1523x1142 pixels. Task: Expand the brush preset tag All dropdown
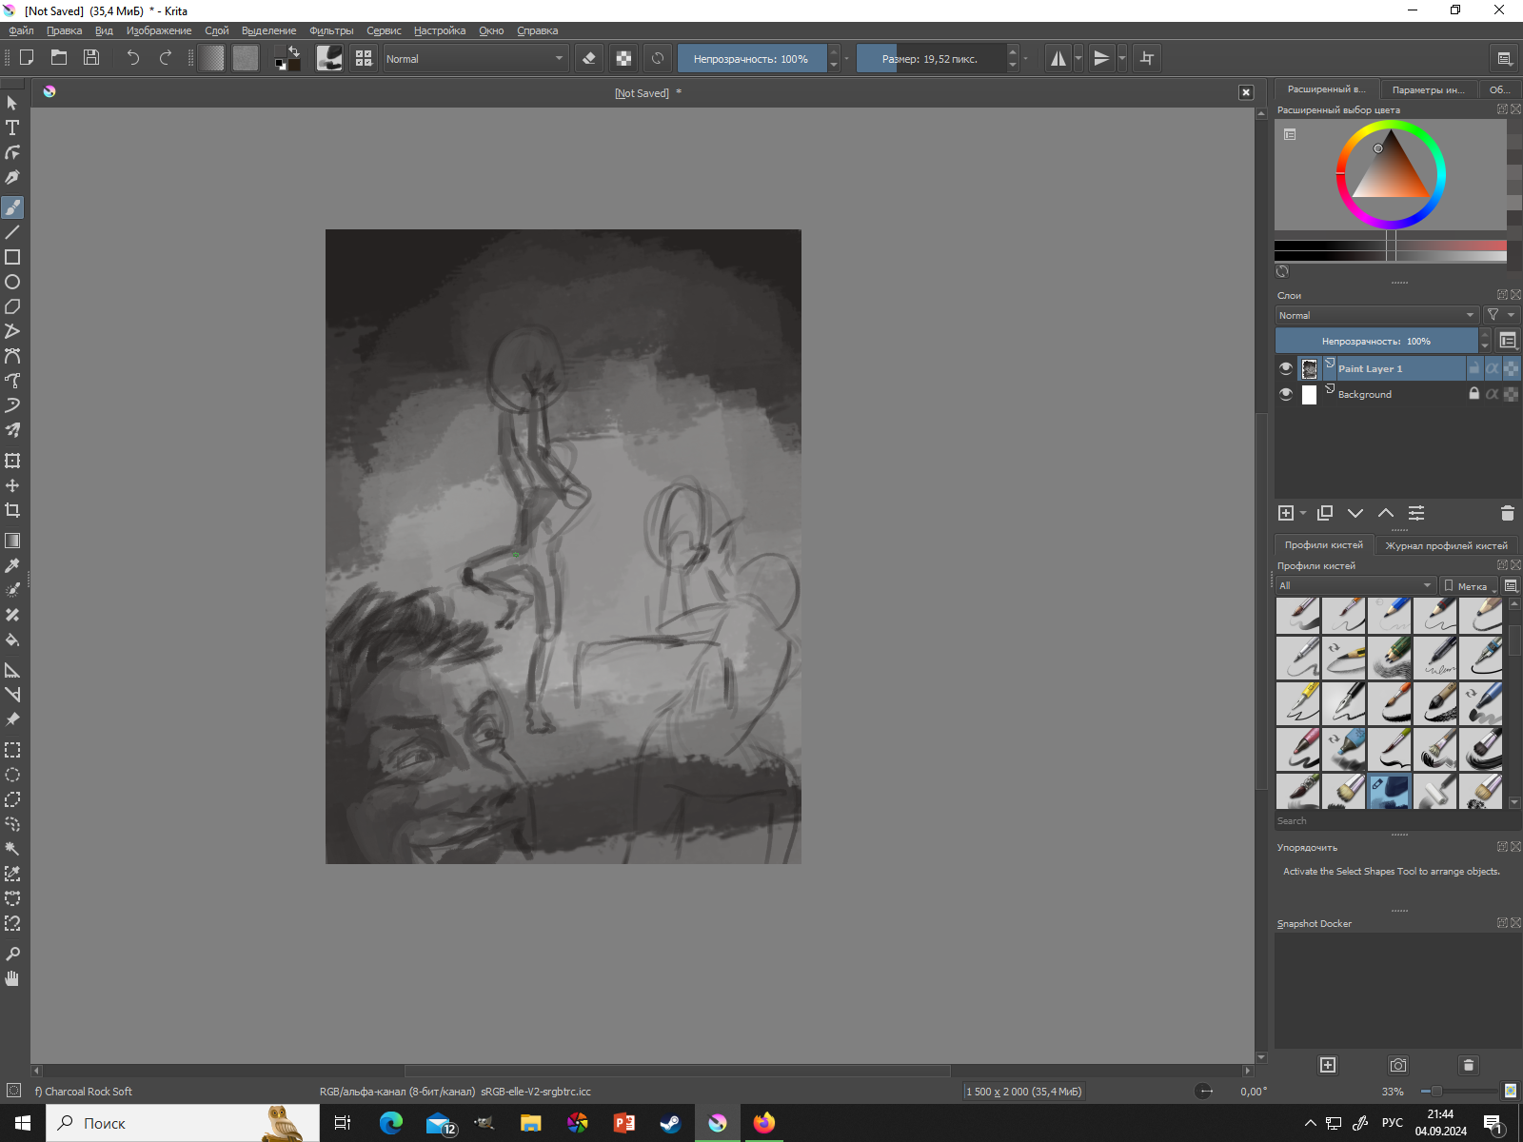[1355, 585]
